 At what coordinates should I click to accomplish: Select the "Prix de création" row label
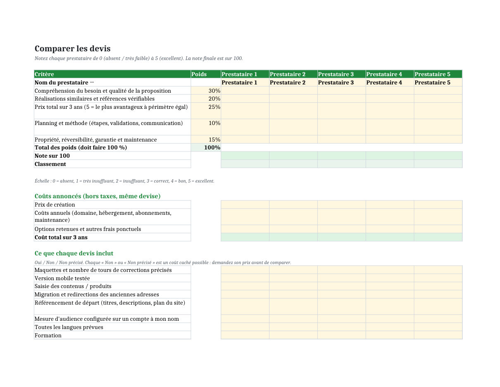(112, 204)
